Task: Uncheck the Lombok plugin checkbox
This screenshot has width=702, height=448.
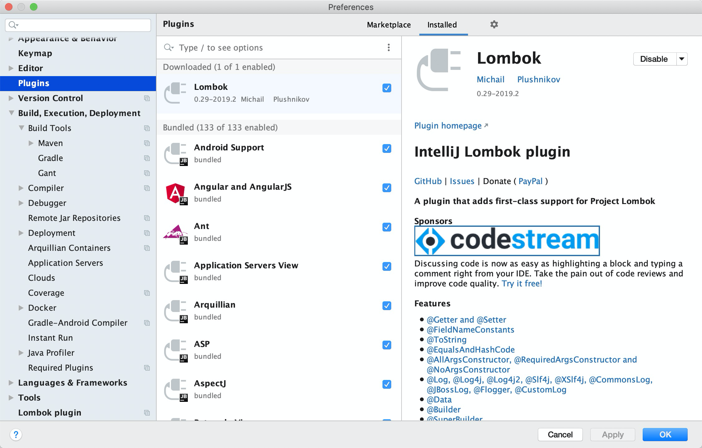Action: [387, 88]
